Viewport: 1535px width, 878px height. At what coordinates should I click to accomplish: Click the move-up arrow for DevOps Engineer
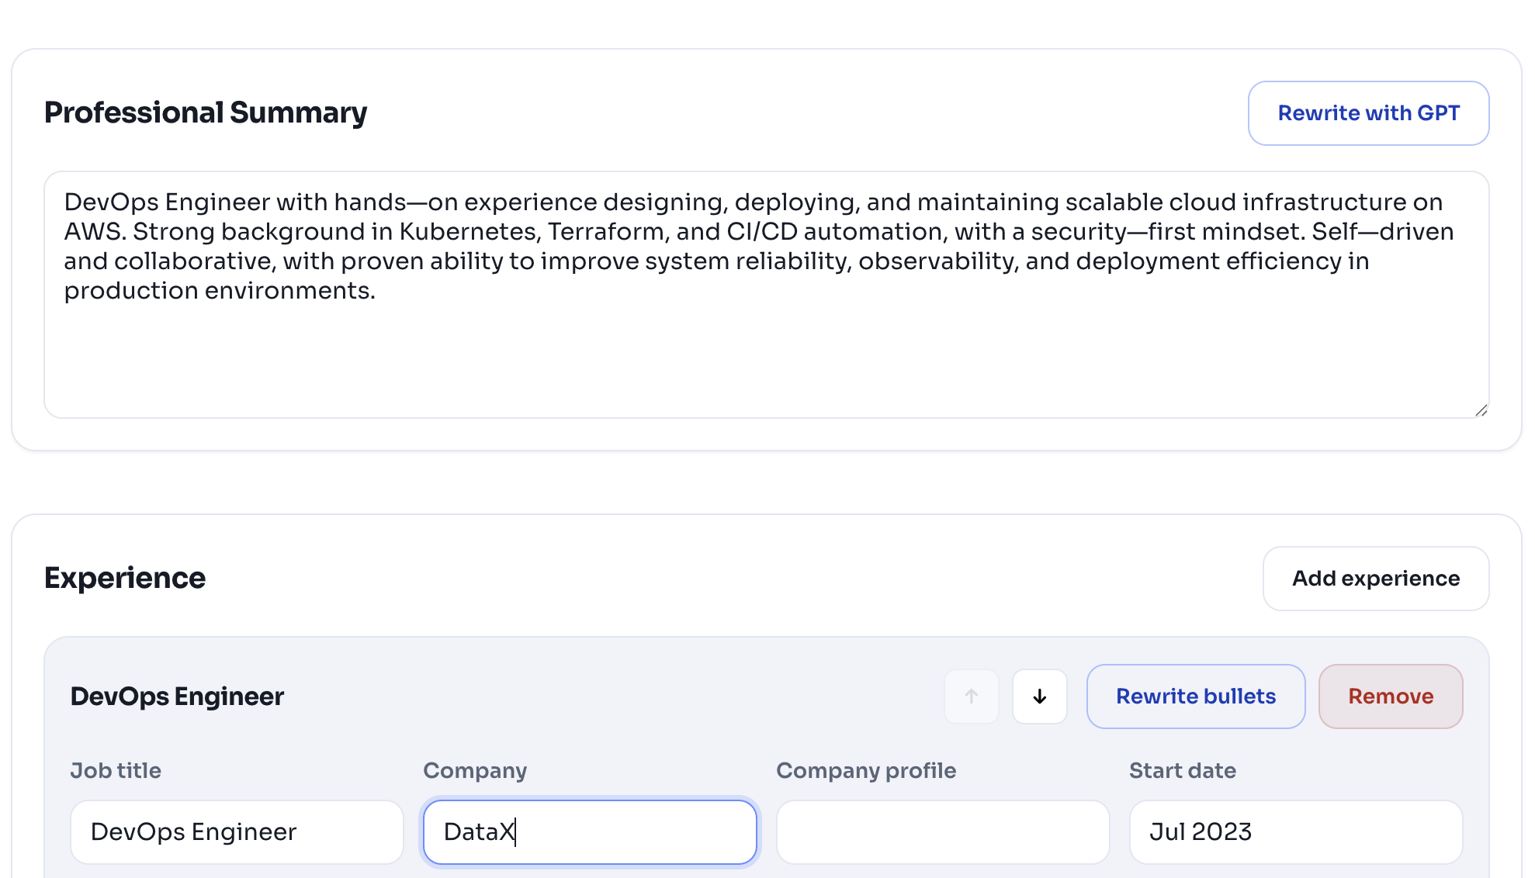971,697
